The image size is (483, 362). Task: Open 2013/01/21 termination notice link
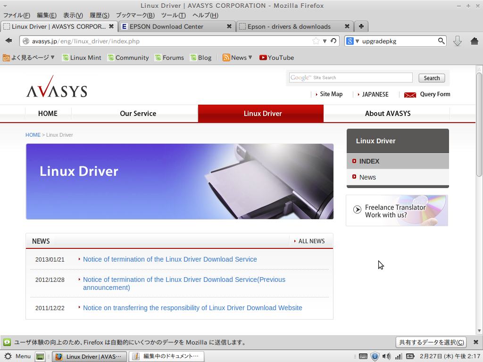pyautogui.click(x=170, y=259)
